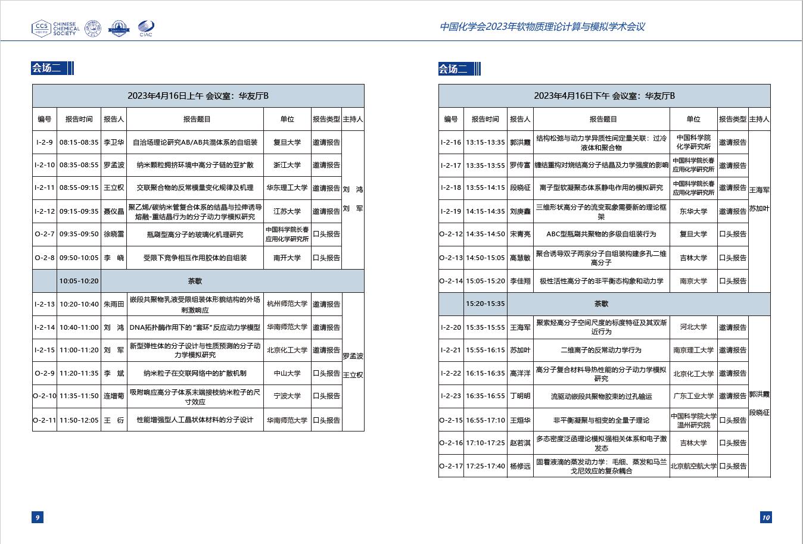Click the conference title in the header

pyautogui.click(x=541, y=27)
